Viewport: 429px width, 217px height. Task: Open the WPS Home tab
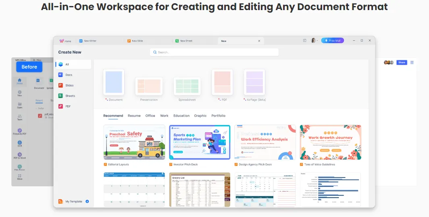(x=65, y=41)
